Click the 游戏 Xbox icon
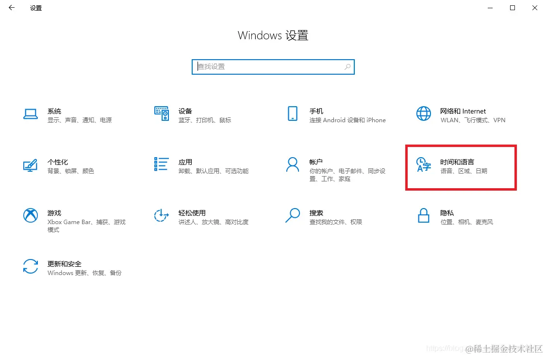The height and width of the screenshot is (357, 546). tap(31, 215)
